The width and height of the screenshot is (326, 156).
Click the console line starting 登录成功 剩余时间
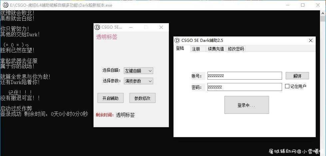tap(44, 114)
